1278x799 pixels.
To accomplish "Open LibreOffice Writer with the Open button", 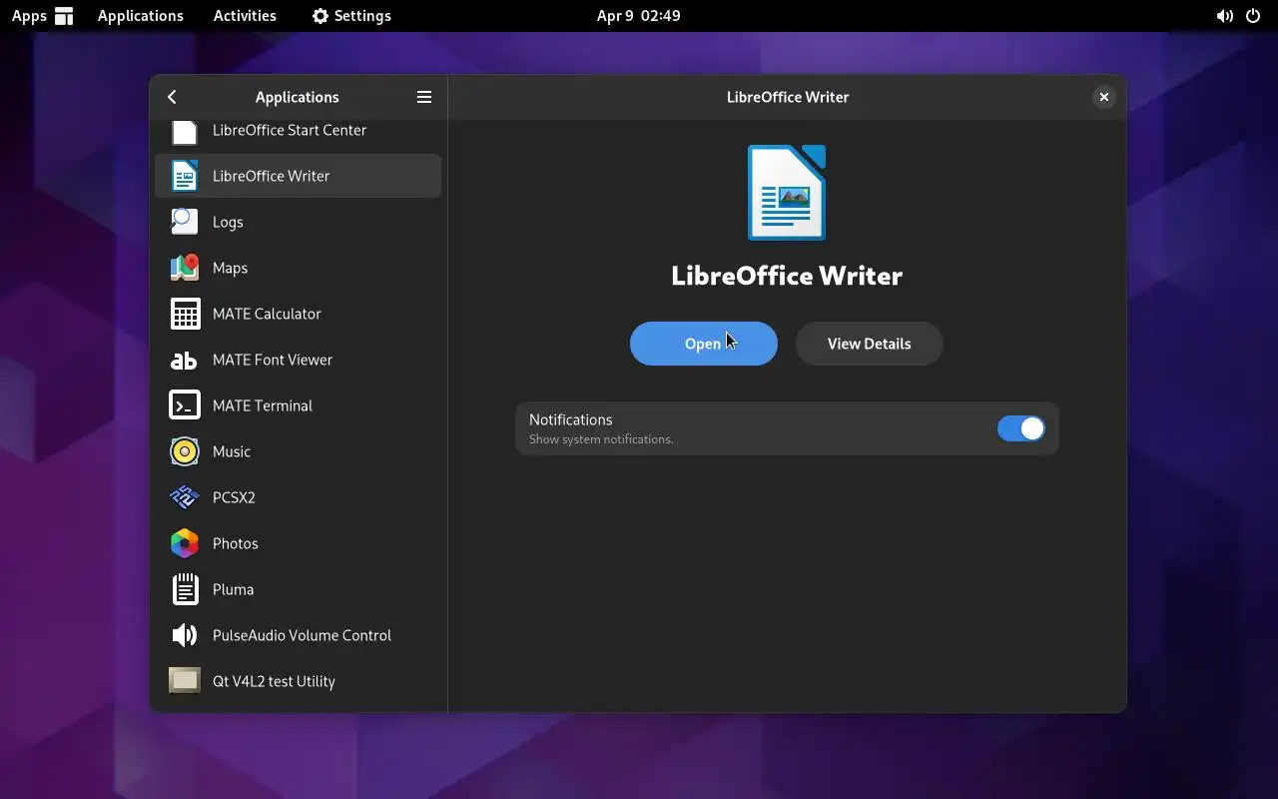I will (x=704, y=344).
